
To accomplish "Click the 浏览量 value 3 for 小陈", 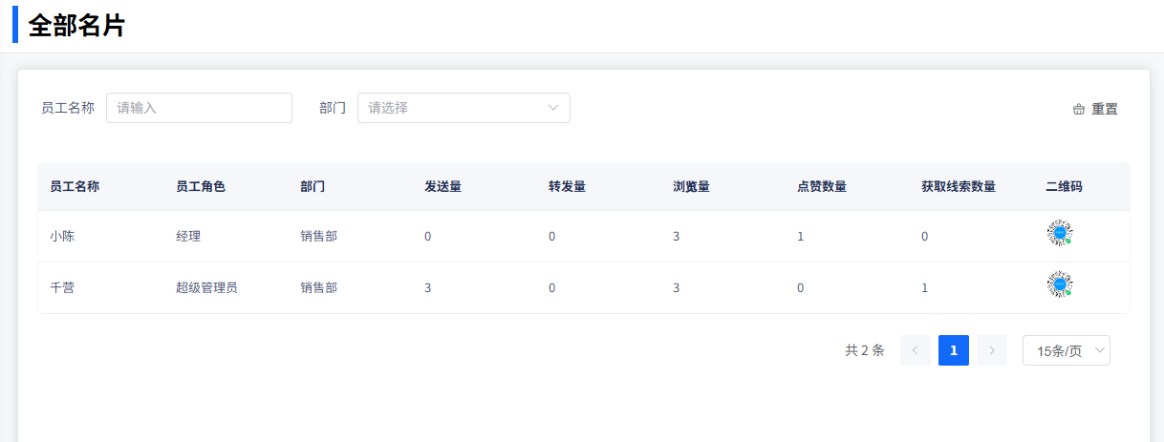I will click(x=676, y=236).
